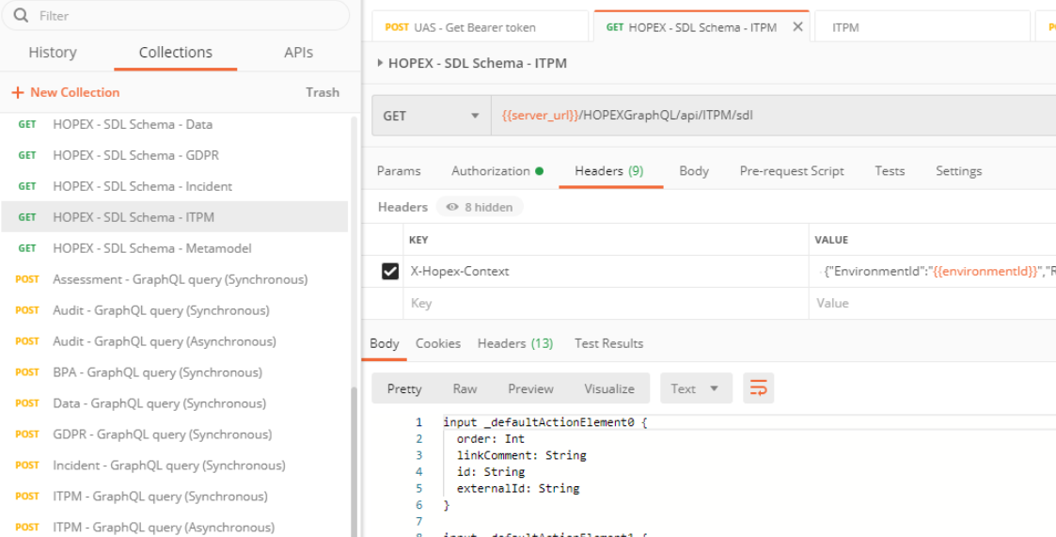This screenshot has height=537, width=1056.
Task: Select the Visualize response view
Action: pyautogui.click(x=608, y=388)
